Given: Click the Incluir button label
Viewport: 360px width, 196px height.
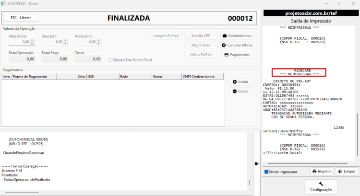Looking at the screenshot, I should point(243,82).
